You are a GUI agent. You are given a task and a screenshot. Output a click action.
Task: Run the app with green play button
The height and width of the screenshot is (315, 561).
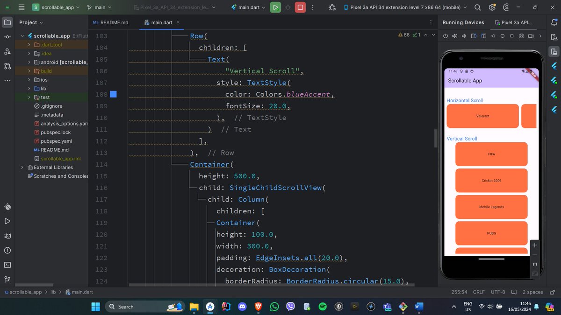[x=275, y=7]
